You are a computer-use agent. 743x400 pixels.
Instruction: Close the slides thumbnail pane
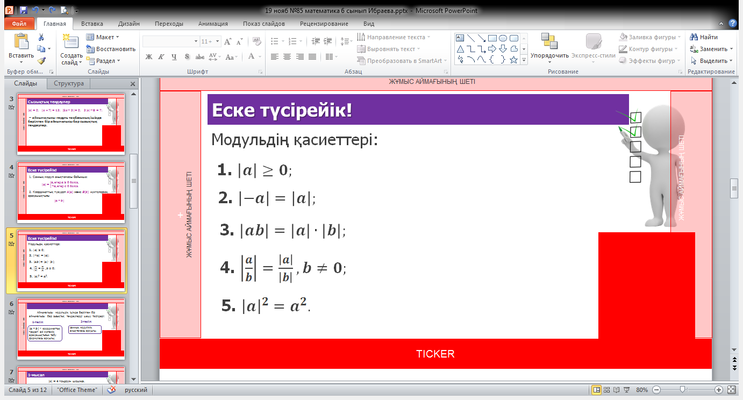(x=133, y=84)
